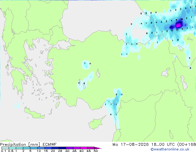Click the magenta precipitation maximum on the map

178,25
